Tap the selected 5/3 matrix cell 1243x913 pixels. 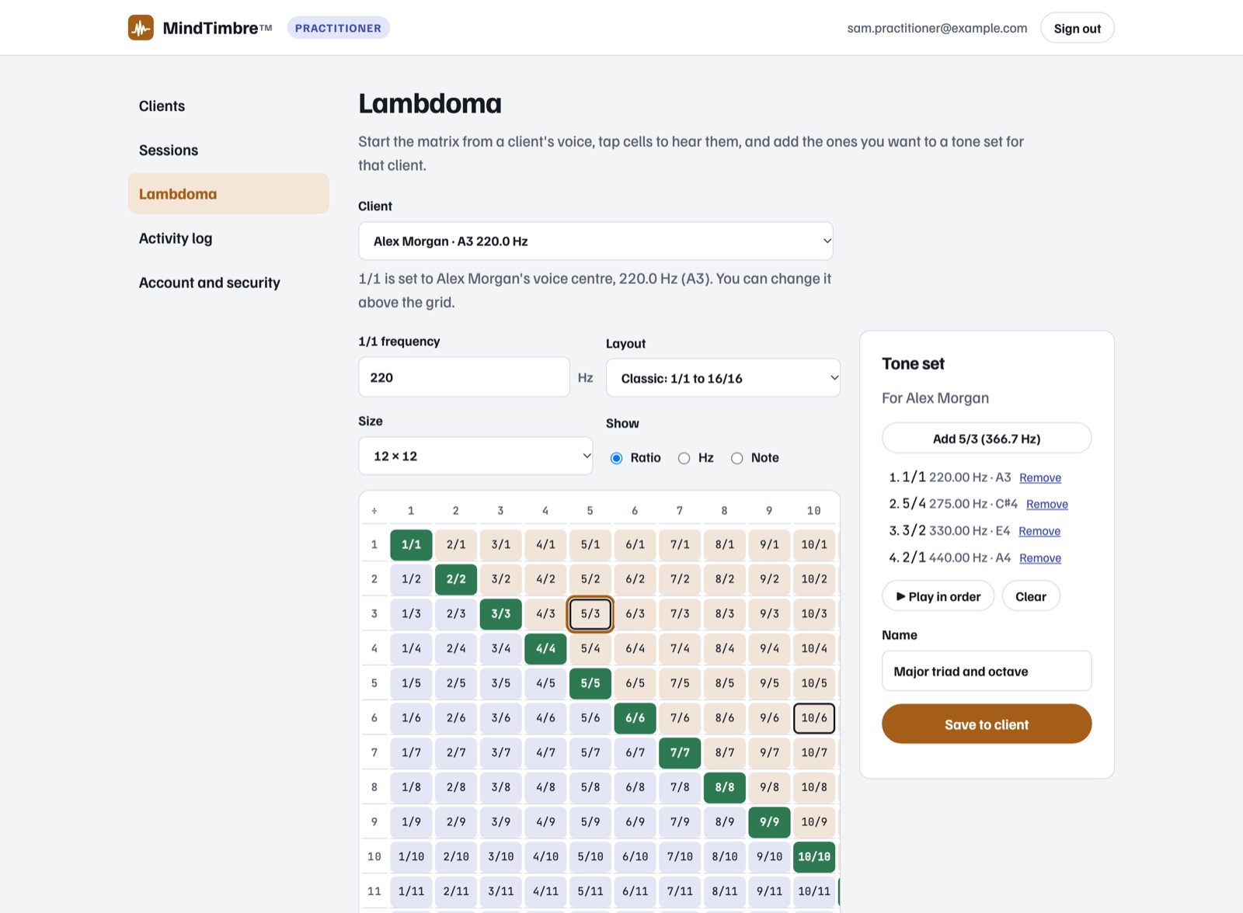pyautogui.click(x=590, y=613)
